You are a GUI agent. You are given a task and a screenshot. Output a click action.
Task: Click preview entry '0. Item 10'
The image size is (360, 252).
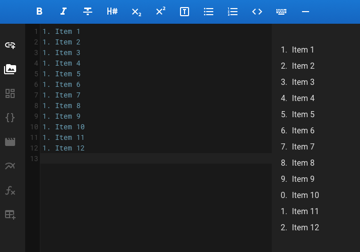coord(300,195)
